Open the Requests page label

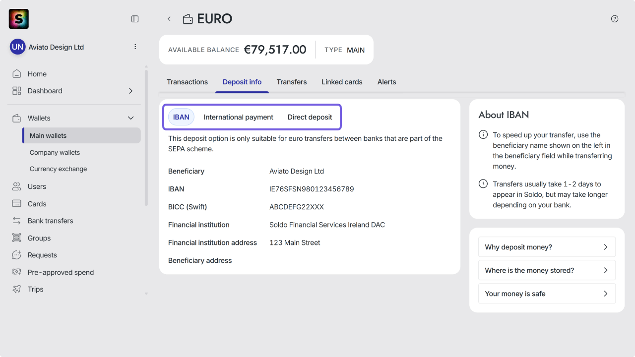pyautogui.click(x=42, y=255)
